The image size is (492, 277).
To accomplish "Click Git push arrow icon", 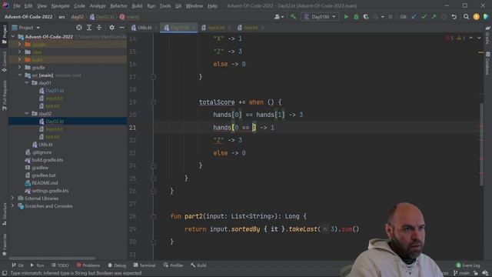I will pyautogui.click(x=434, y=17).
